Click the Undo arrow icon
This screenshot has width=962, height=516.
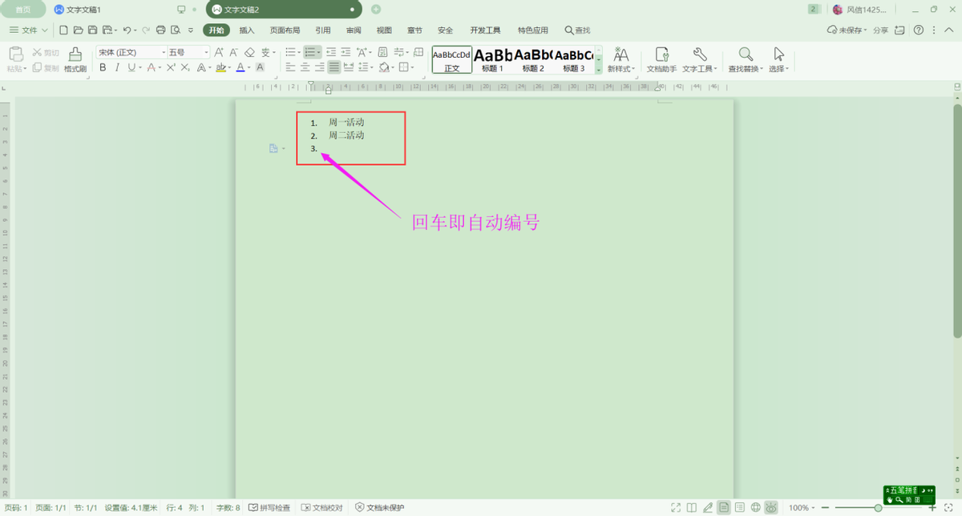(127, 30)
